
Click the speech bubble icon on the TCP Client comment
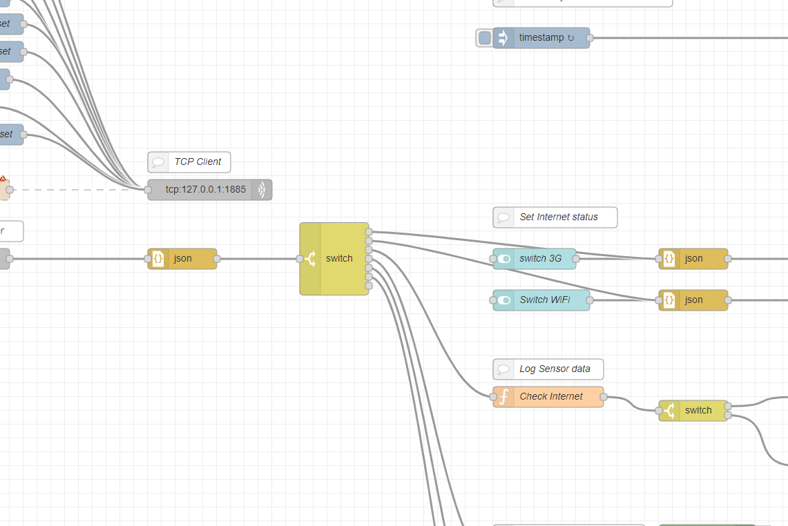[x=159, y=162]
